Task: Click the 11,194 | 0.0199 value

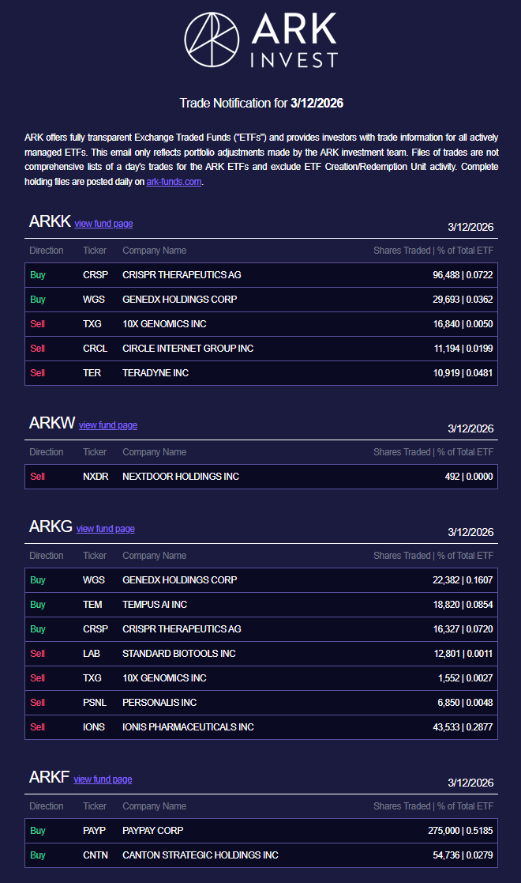Action: pos(463,349)
